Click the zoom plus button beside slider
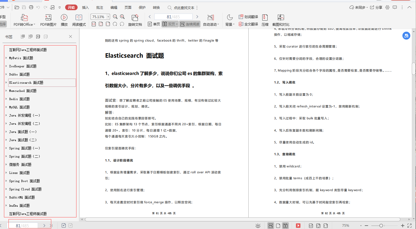This screenshot has height=229, width=416. click(x=402, y=226)
